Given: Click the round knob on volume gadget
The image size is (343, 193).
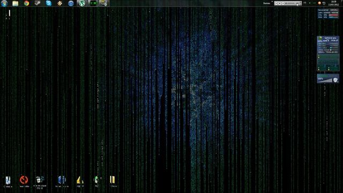Looking at the screenshot, I should 335,80.
